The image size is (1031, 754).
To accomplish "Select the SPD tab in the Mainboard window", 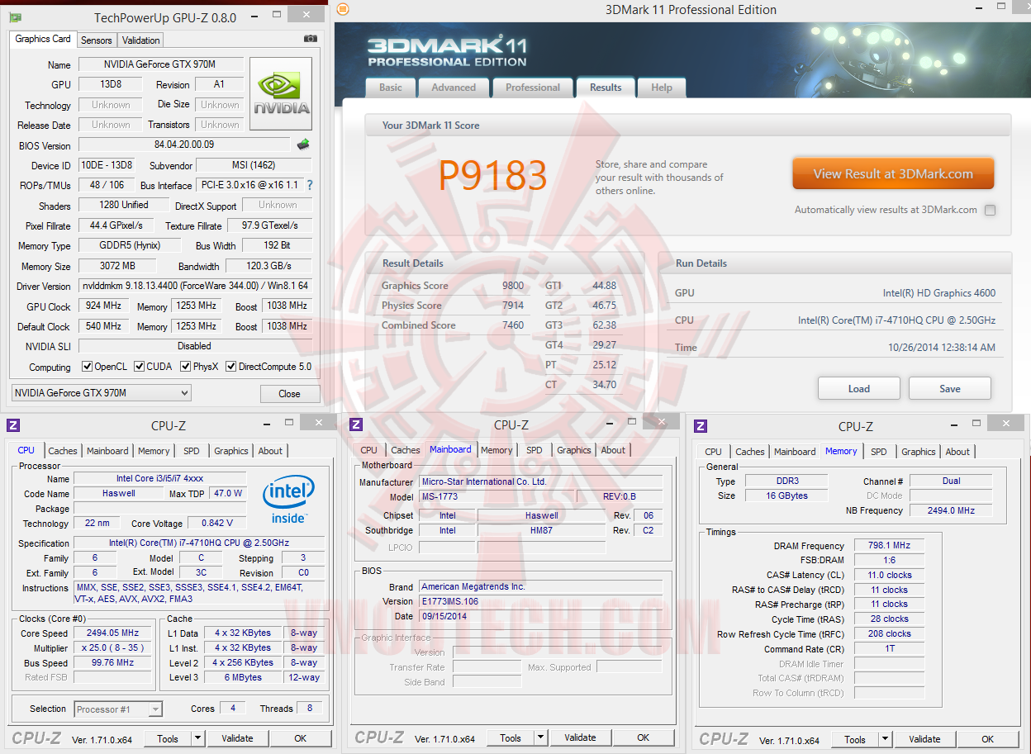I will 535,450.
